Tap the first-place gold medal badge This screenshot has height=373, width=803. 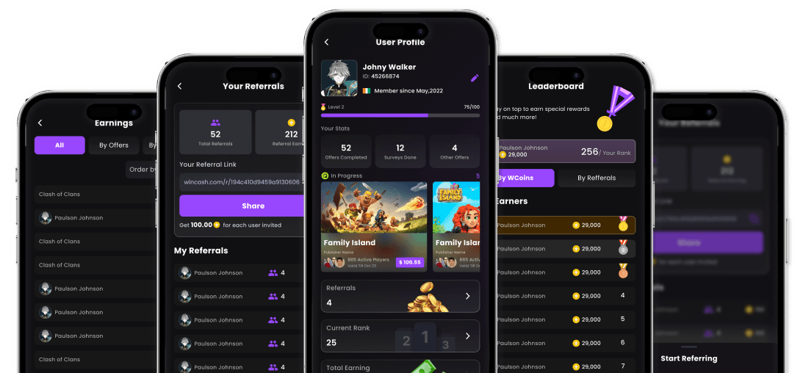(623, 224)
